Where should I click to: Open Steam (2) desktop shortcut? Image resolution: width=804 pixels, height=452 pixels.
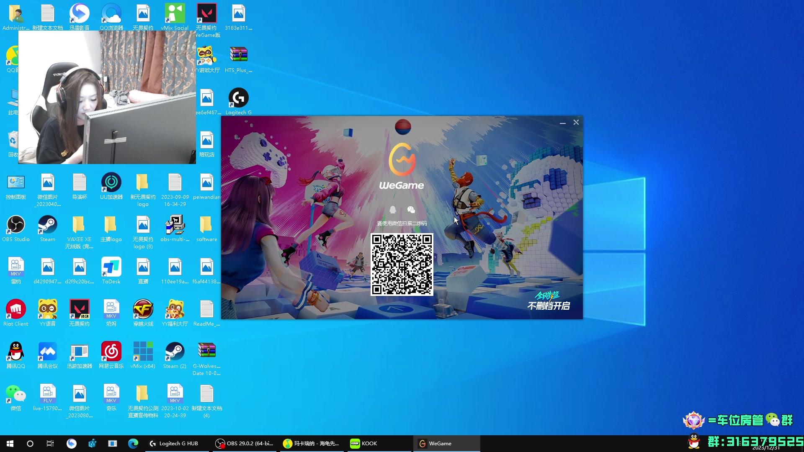[175, 355]
